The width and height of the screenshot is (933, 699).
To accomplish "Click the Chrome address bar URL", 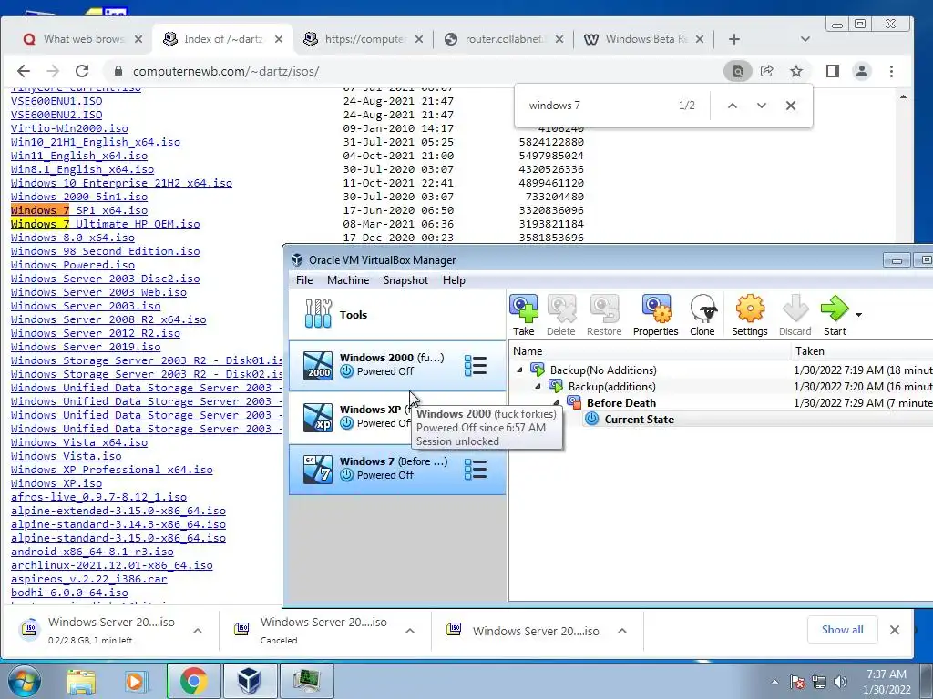I will (226, 71).
